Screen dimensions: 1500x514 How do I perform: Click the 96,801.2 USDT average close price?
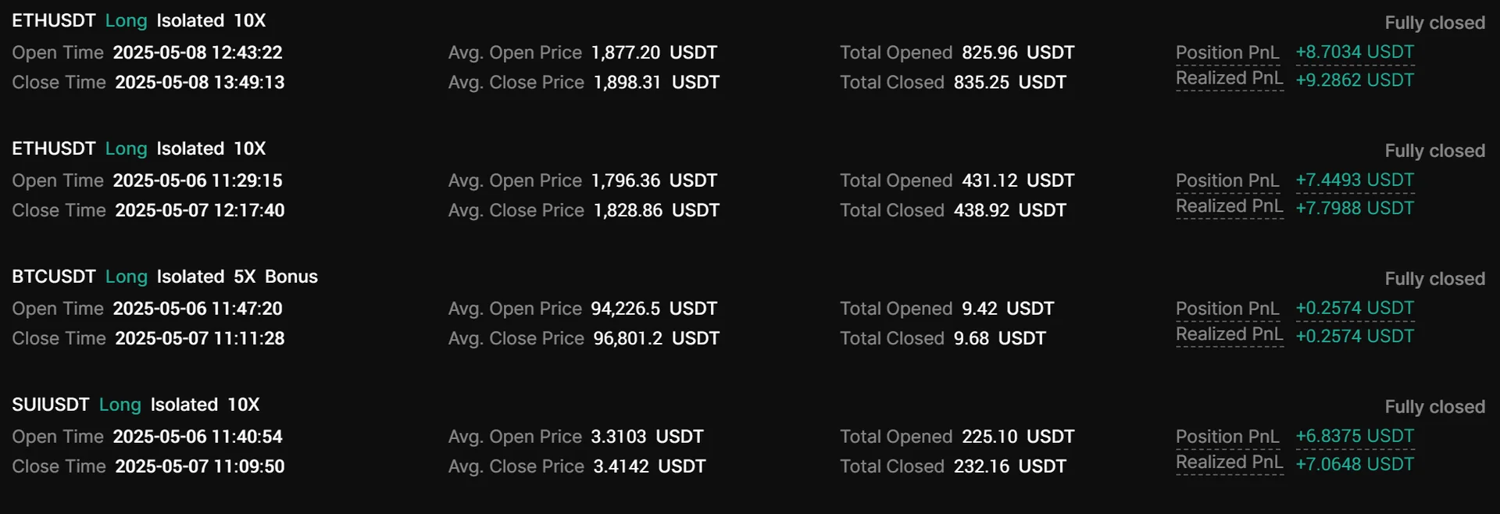click(x=655, y=339)
